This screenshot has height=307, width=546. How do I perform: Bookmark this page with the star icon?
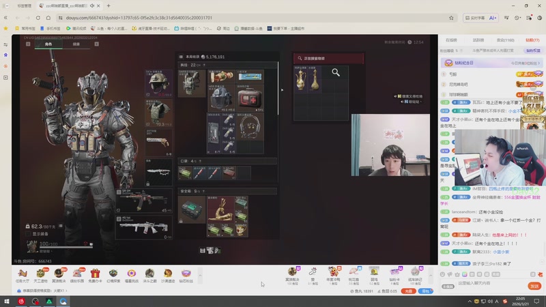pos(451,18)
